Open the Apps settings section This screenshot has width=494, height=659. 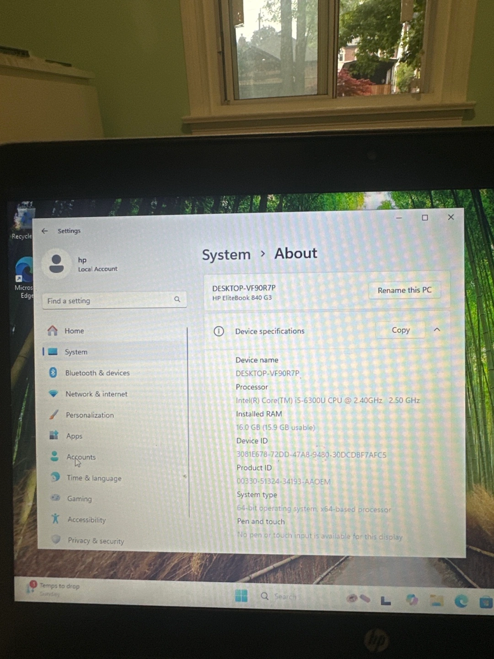coord(74,436)
